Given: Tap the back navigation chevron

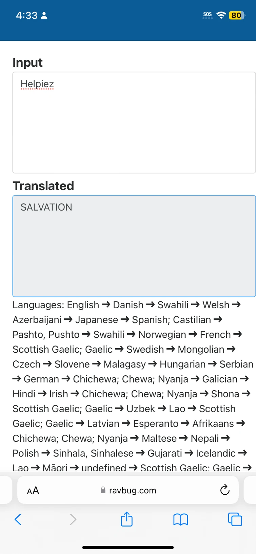Looking at the screenshot, I should (18, 519).
